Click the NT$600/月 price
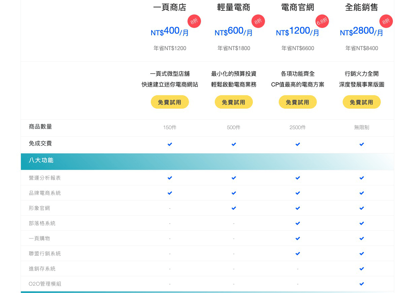405x293 pixels. pyautogui.click(x=234, y=31)
